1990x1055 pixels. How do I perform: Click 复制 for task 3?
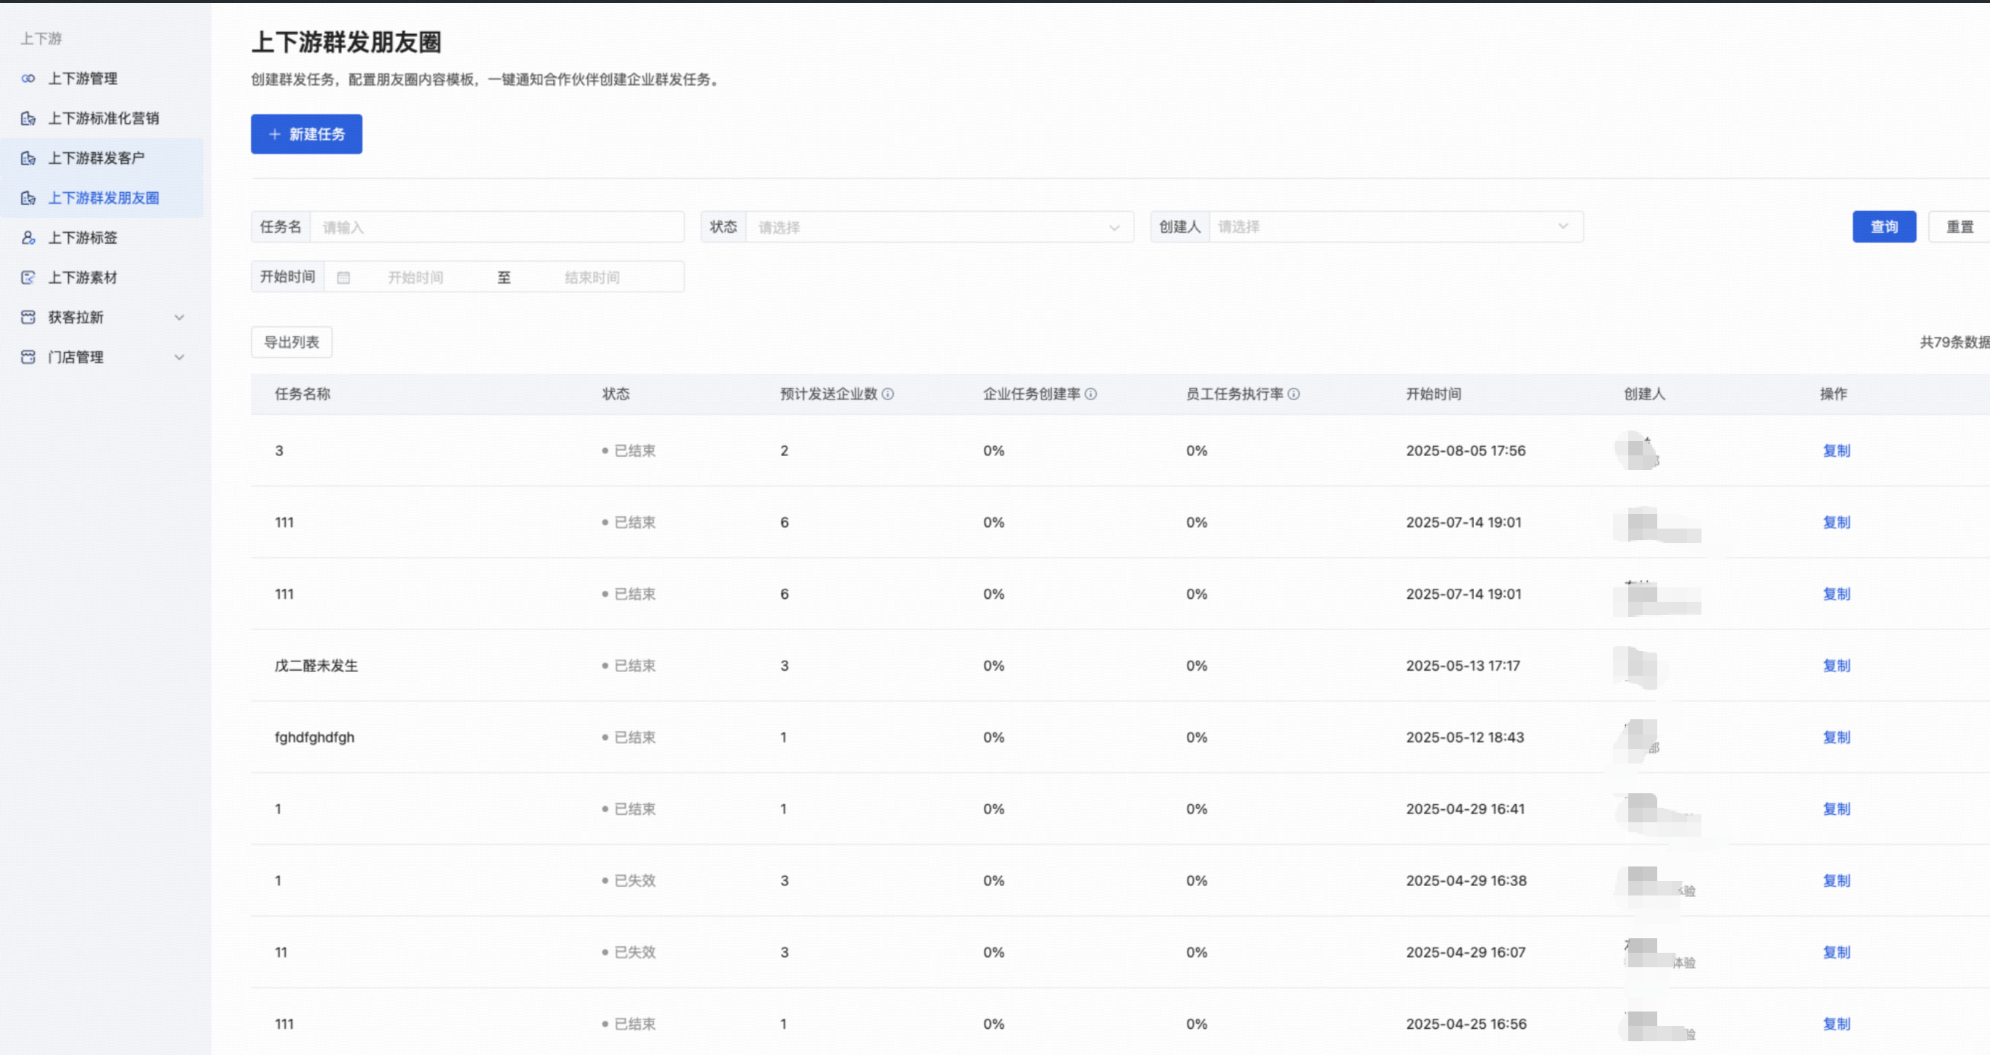1836,450
